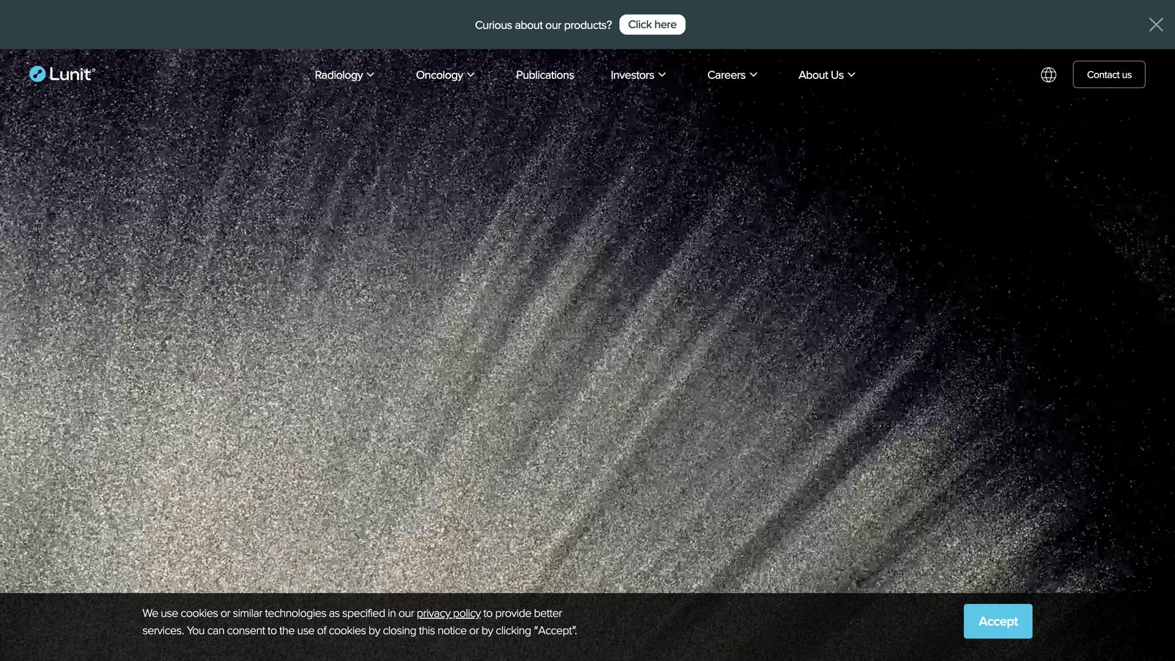Screen dimensions: 1175x661
Task: Open the Careers navigation item
Action: tap(726, 75)
